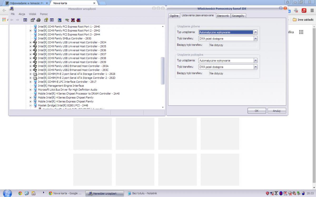Open the Windows Start button
The height and width of the screenshot is (197, 316).
pos(7,193)
